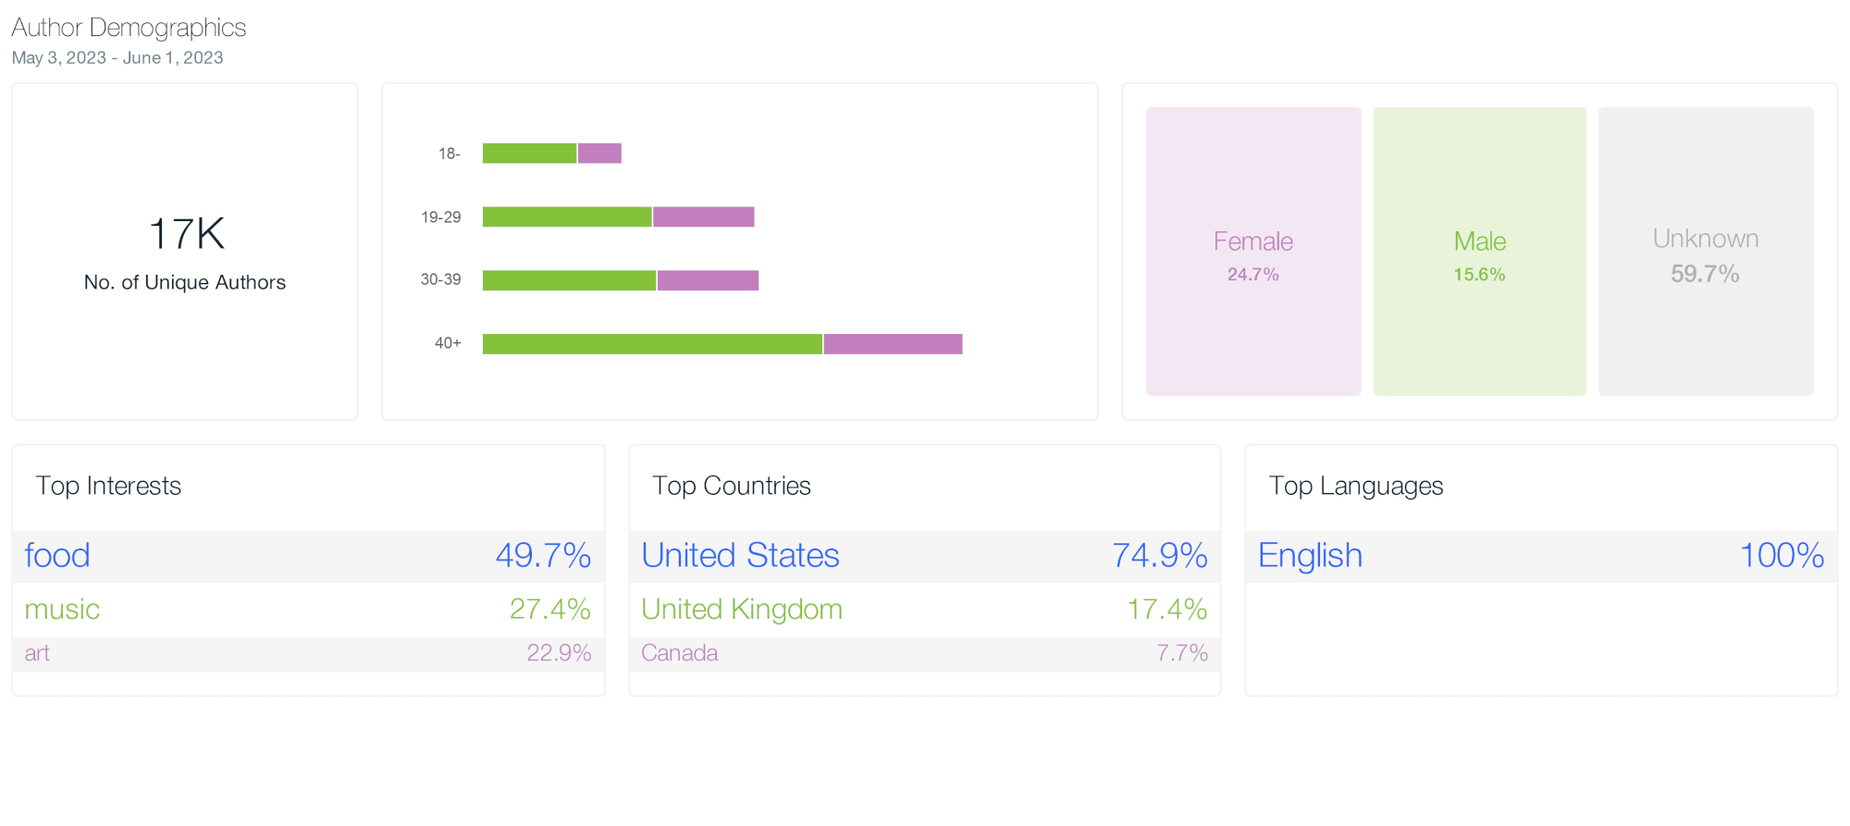Click the food interest row
Image resolution: width=1850 pixels, height=826 pixels.
pos(308,556)
